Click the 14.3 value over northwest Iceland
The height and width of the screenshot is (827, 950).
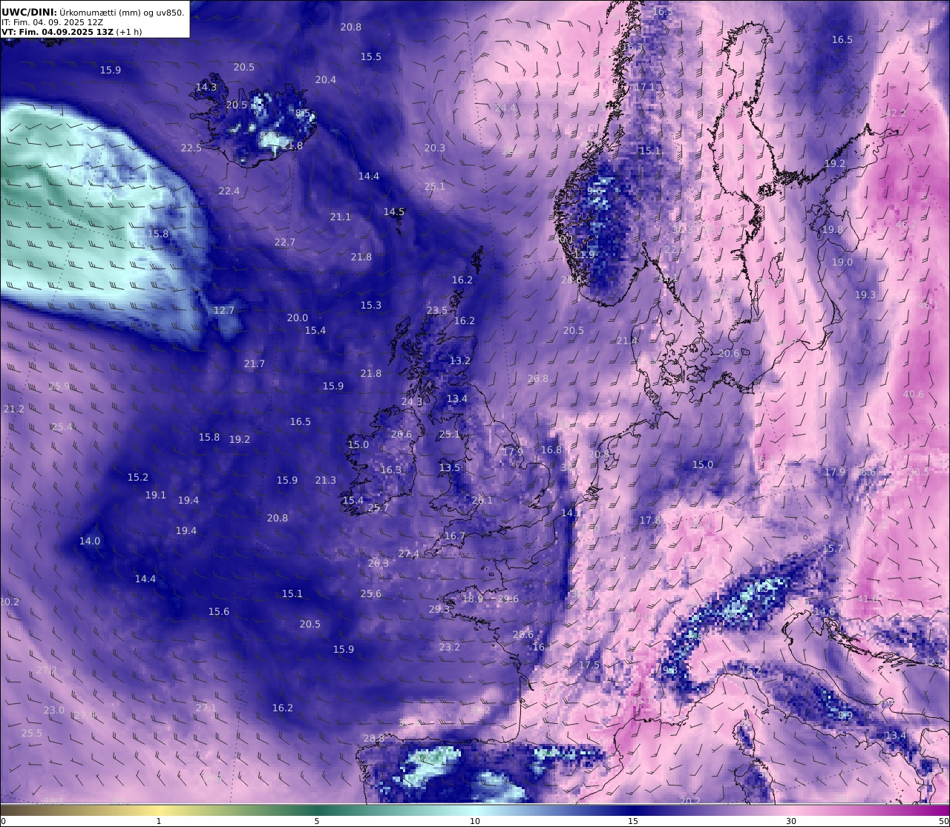tap(206, 87)
